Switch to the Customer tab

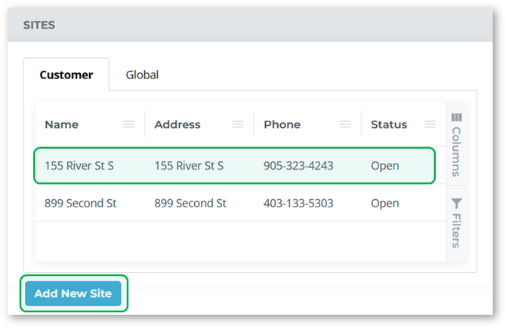coord(66,75)
